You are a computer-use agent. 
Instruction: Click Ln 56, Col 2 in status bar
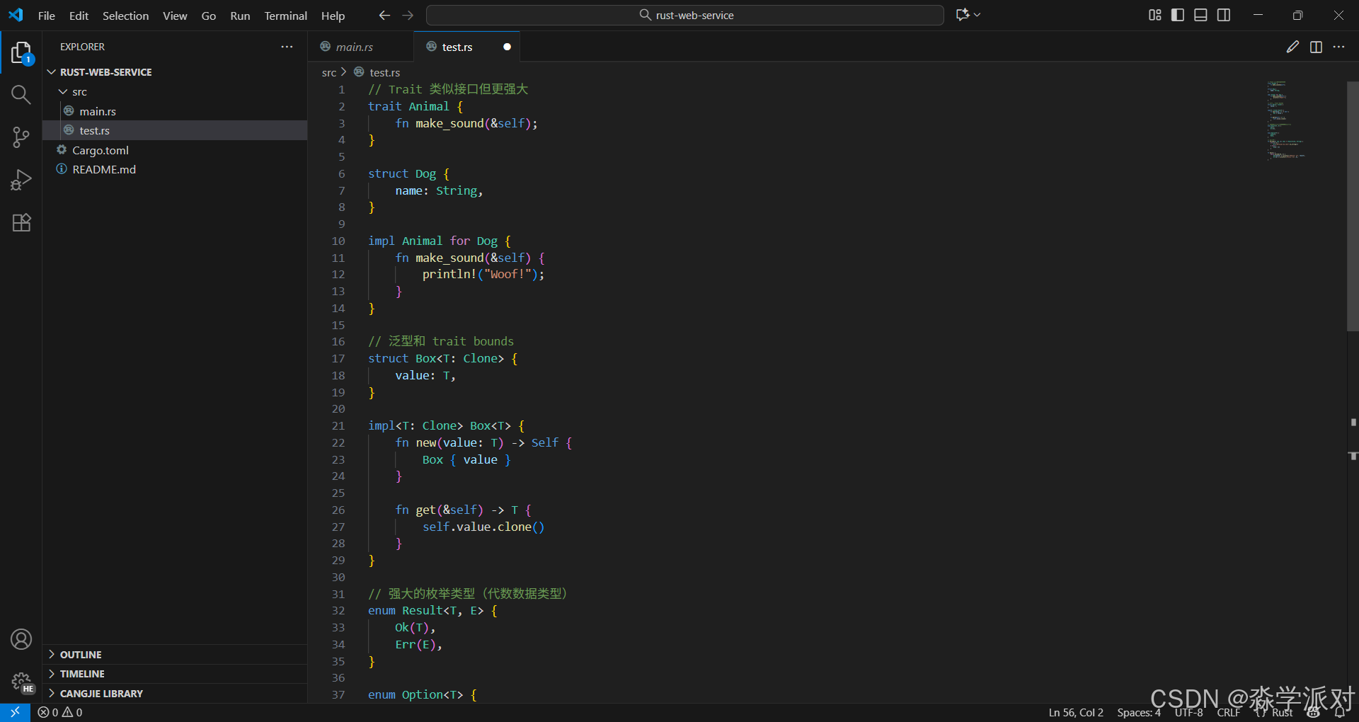point(1076,712)
